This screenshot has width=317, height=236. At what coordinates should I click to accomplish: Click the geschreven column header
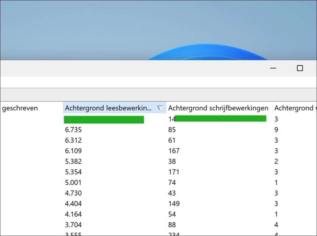(20, 108)
